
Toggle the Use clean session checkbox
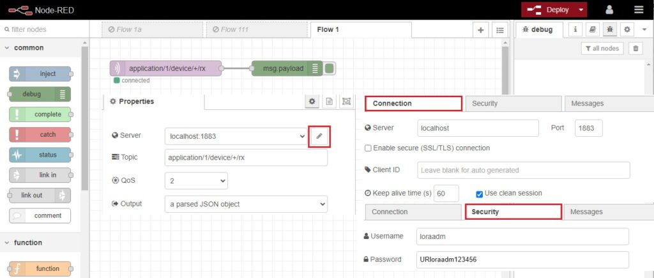coord(479,194)
